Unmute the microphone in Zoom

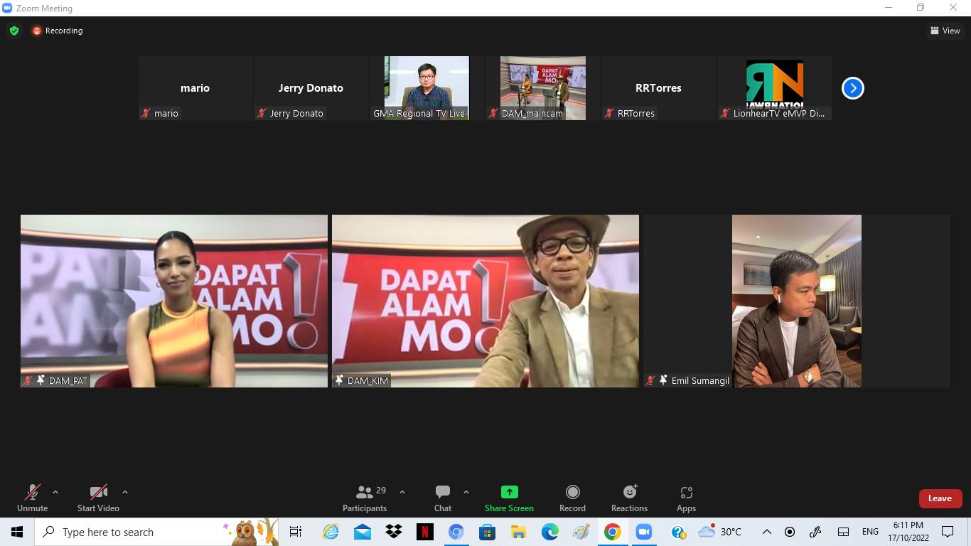[32, 498]
